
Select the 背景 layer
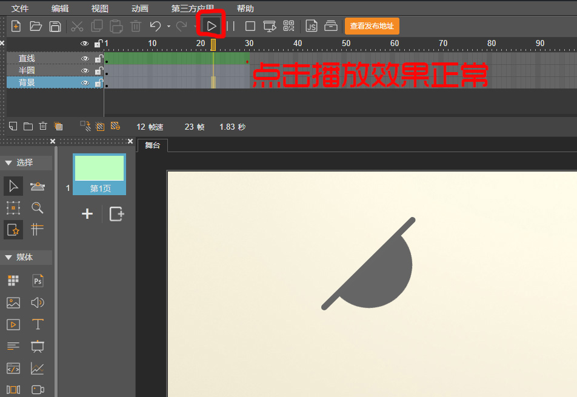click(x=27, y=83)
